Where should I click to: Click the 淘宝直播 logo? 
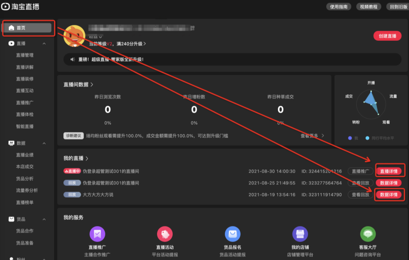pyautogui.click(x=20, y=6)
